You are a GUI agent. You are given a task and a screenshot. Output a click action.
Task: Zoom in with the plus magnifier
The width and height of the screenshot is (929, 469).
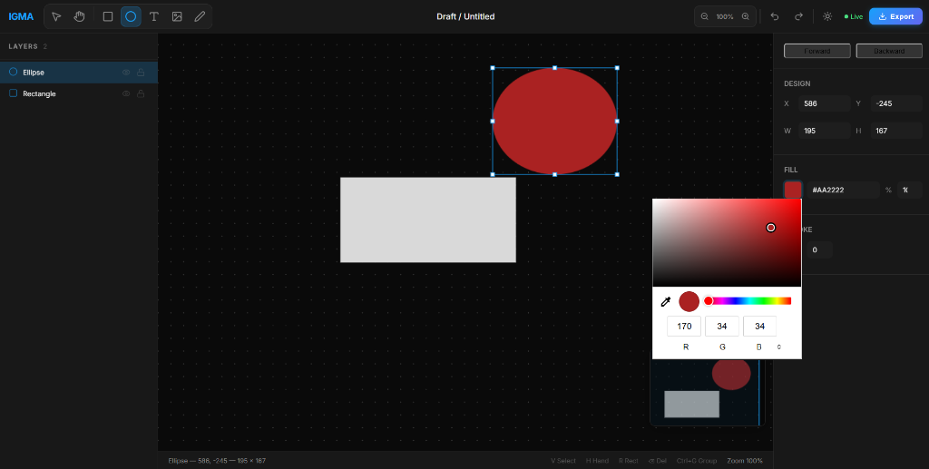click(x=746, y=16)
